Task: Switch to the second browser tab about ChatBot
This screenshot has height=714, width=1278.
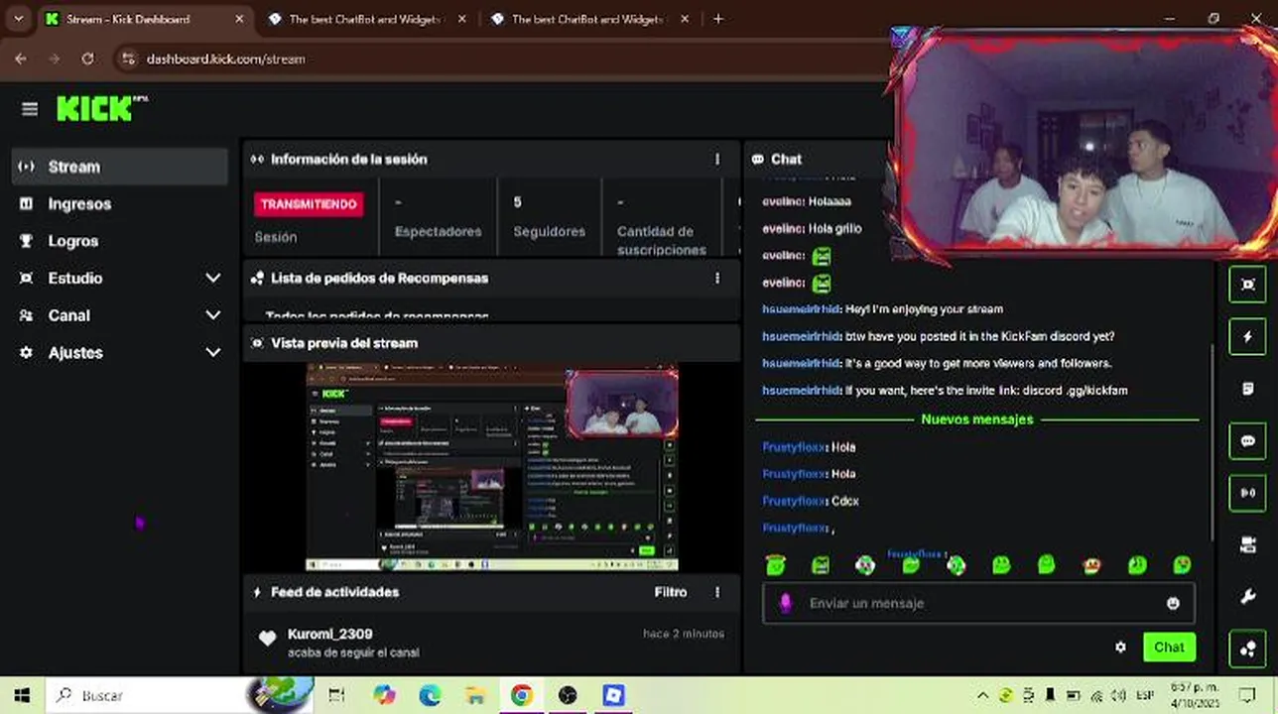Action: coord(367,19)
